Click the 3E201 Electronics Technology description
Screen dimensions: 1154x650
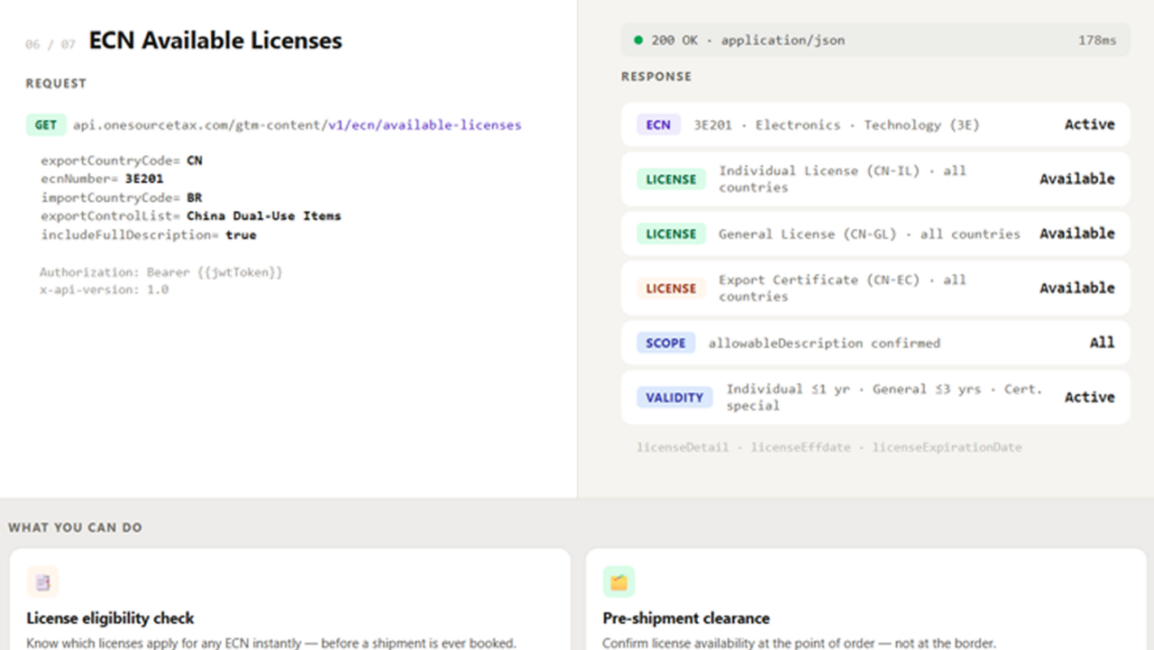(836, 124)
